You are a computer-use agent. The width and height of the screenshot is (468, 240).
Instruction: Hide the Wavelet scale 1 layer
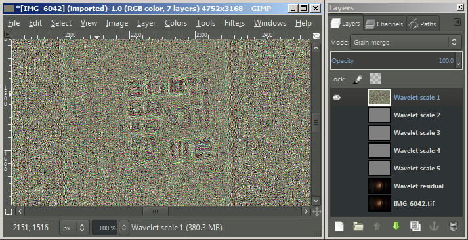pyautogui.click(x=337, y=97)
